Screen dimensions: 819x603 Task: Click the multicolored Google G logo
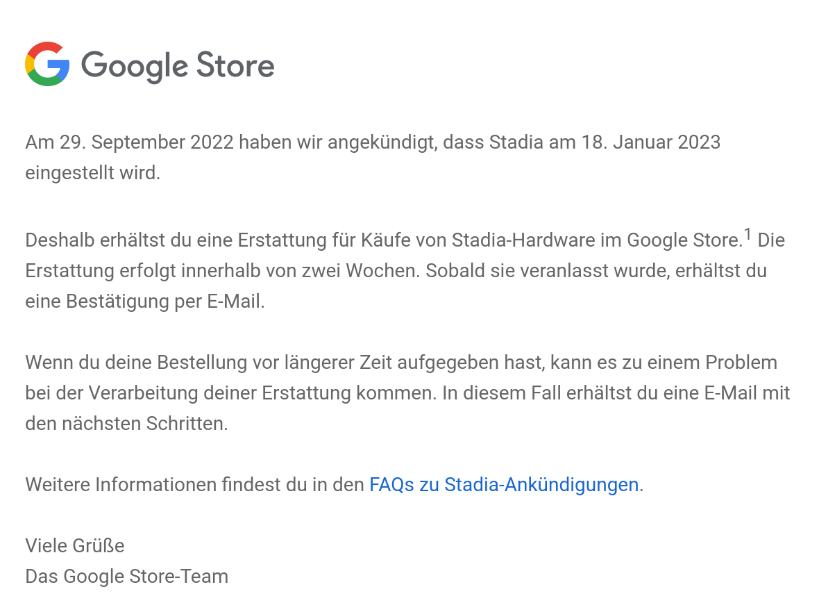47,64
